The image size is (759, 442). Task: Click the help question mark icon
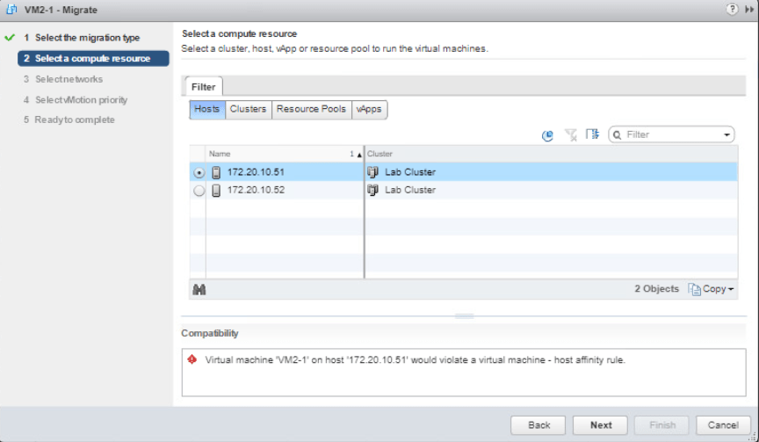click(x=733, y=9)
